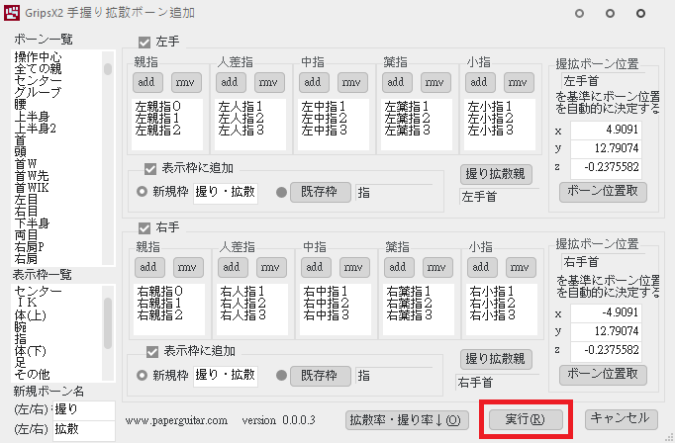Viewport: 675px width, 443px height.
Task: Select 全ての親 in bone list
Action: (x=38, y=69)
